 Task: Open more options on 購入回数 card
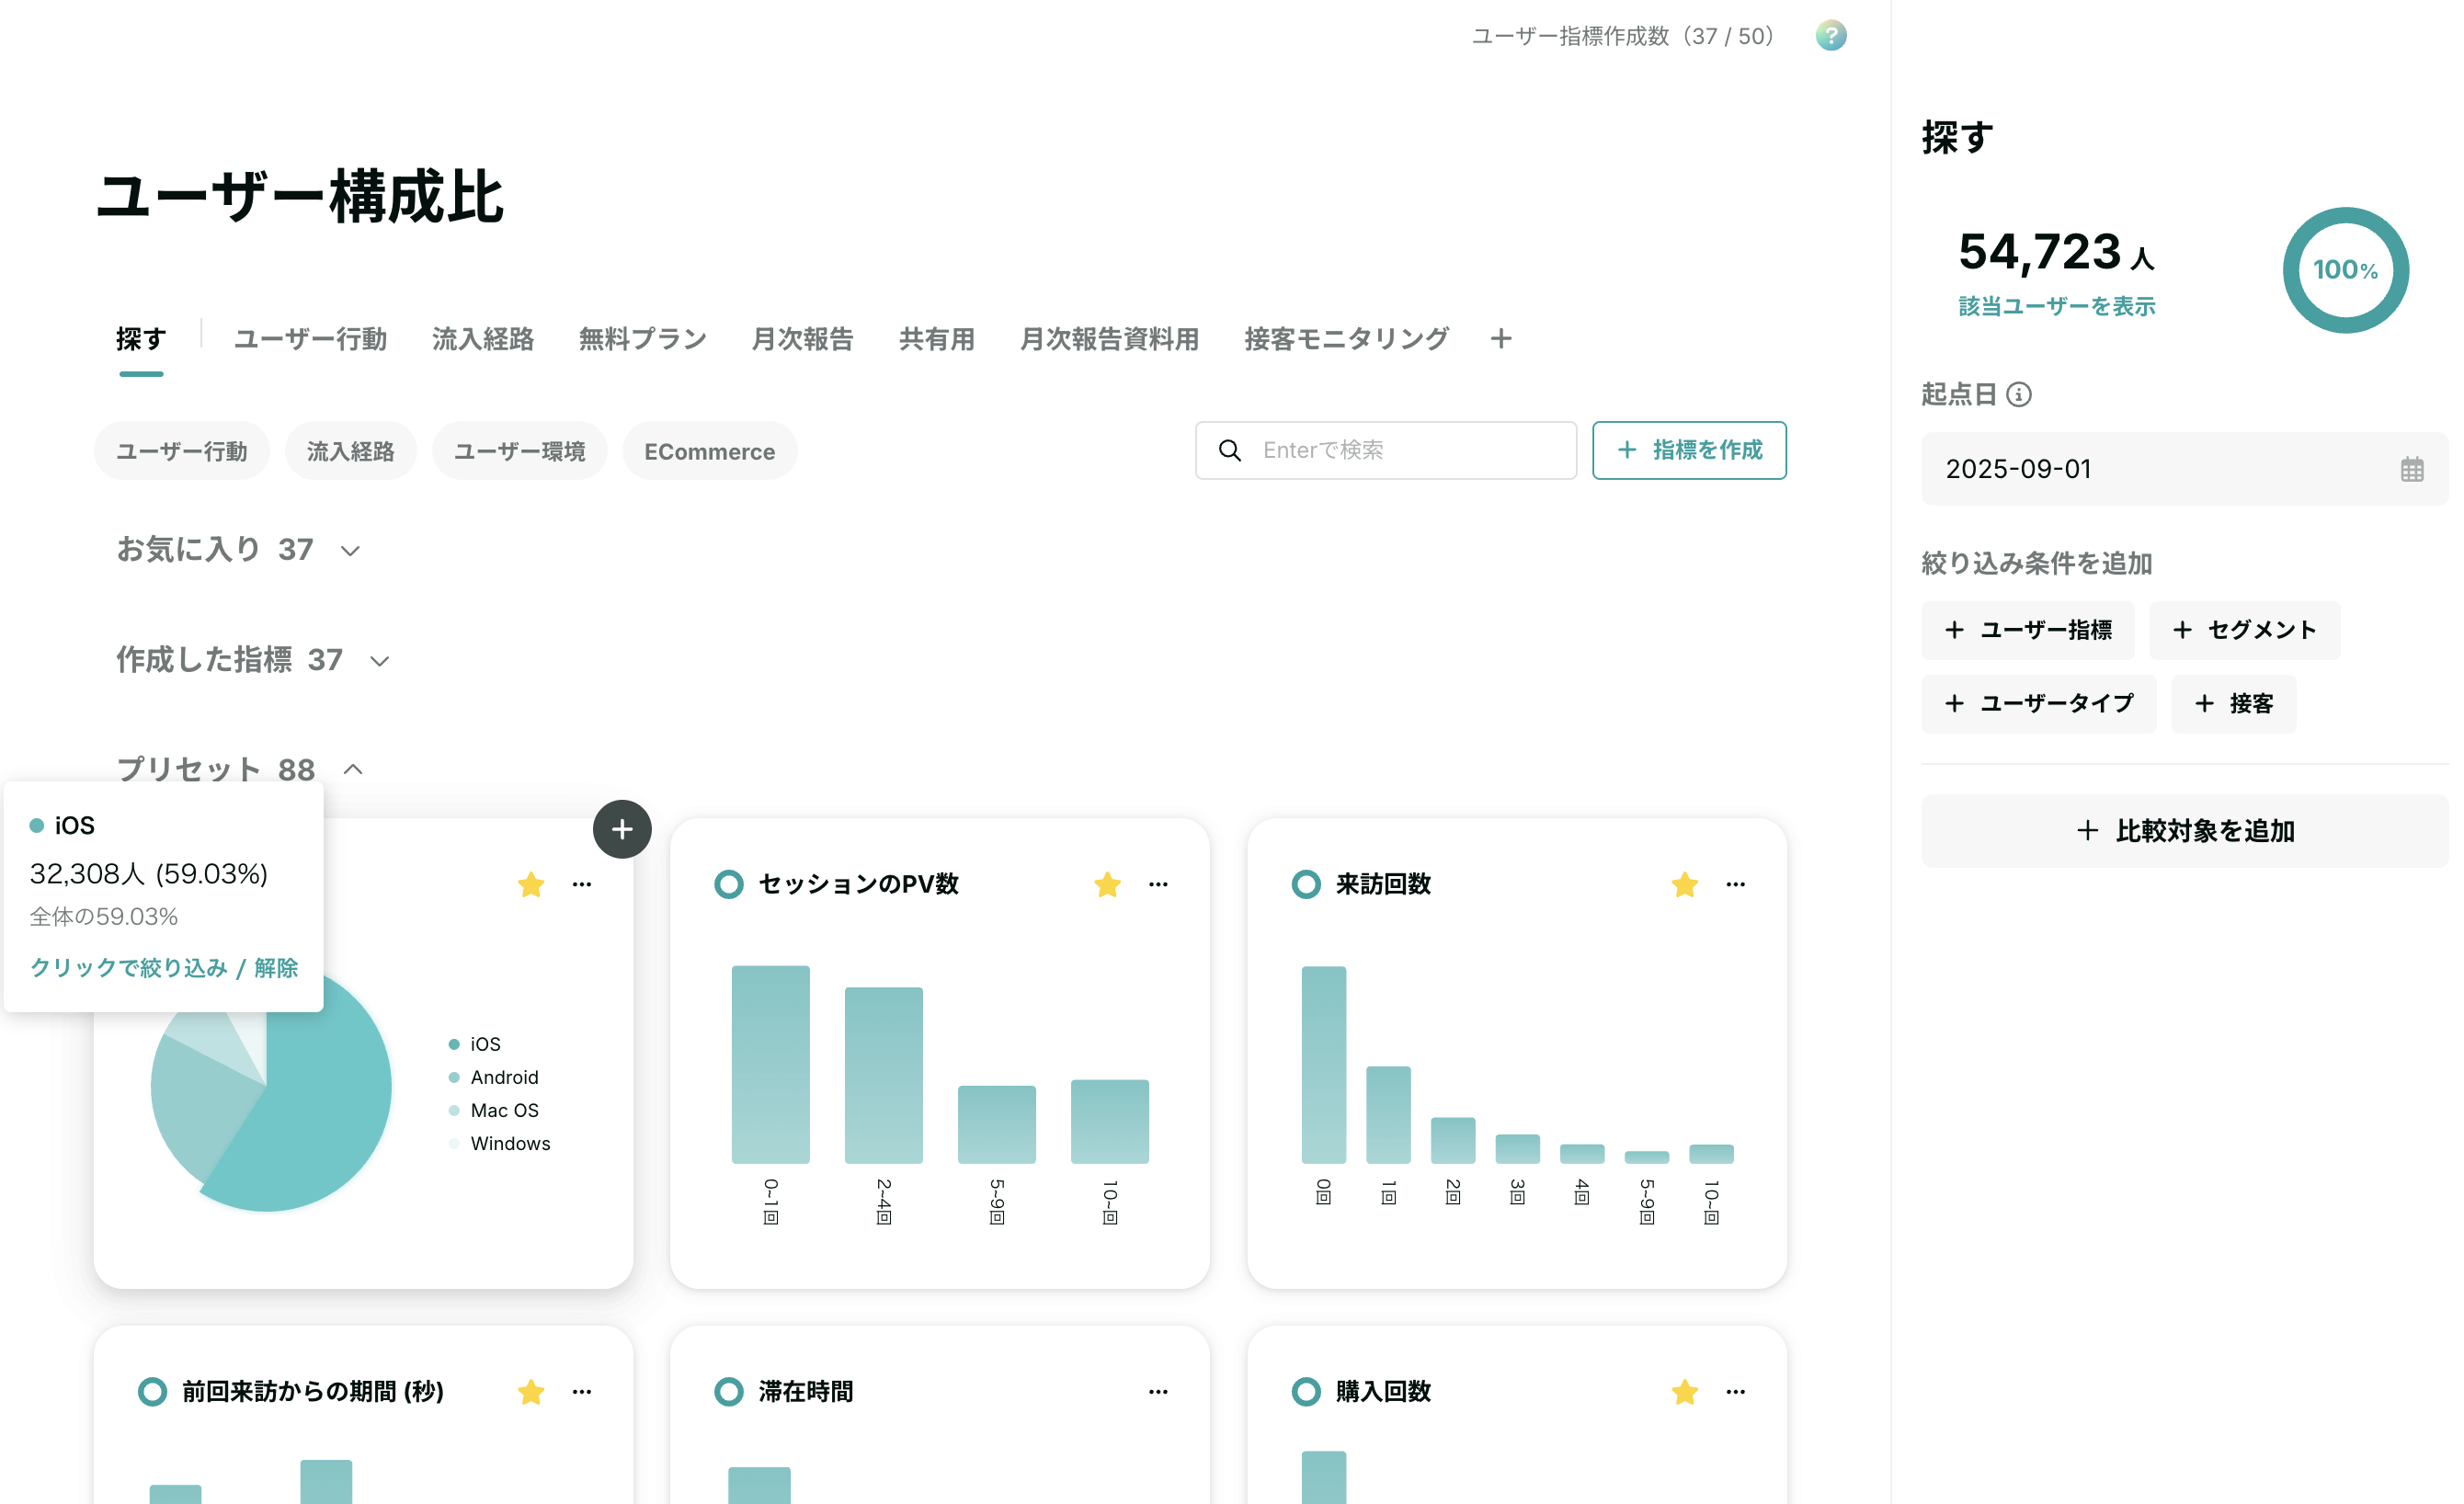coord(1735,1391)
